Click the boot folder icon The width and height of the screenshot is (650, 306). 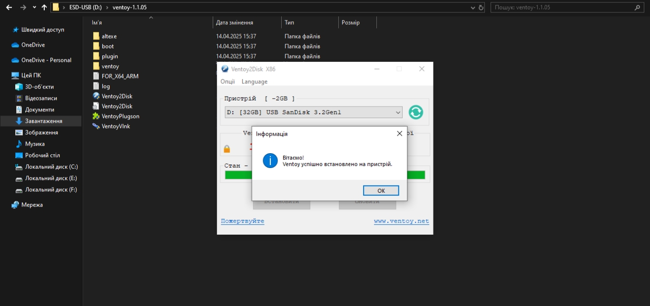(96, 46)
